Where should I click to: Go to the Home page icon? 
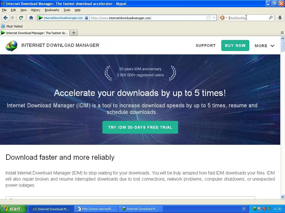[31, 18]
